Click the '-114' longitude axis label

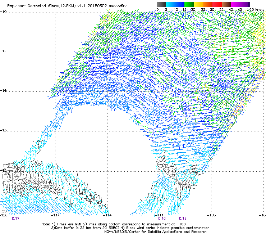(107, 215)
